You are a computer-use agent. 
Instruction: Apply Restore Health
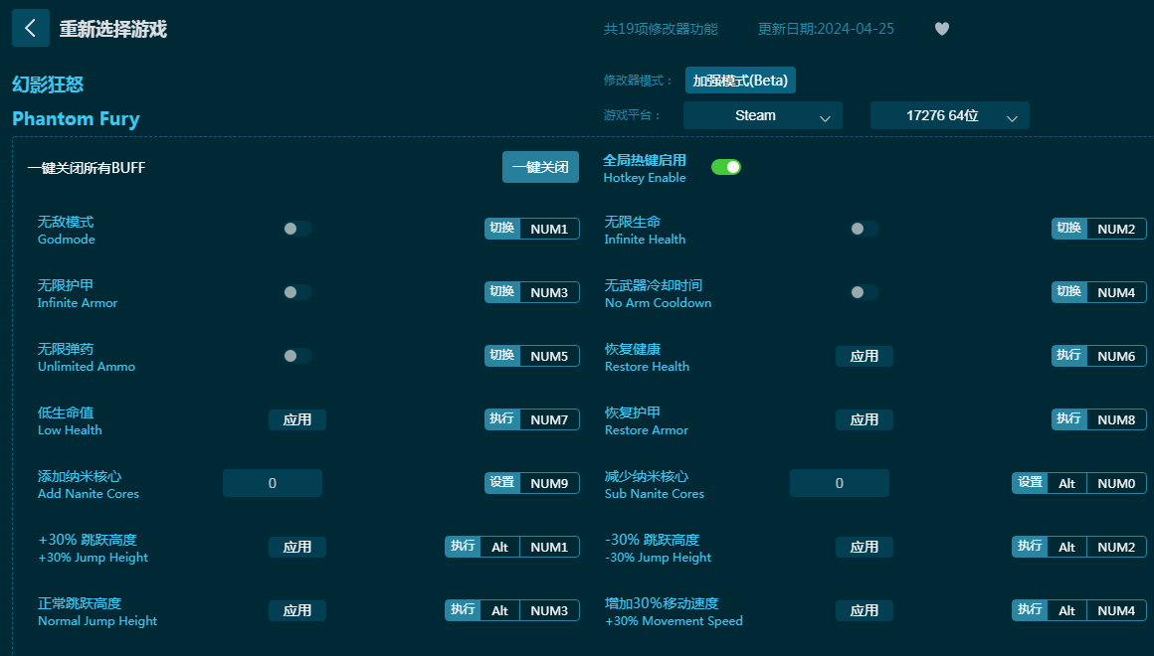click(865, 356)
